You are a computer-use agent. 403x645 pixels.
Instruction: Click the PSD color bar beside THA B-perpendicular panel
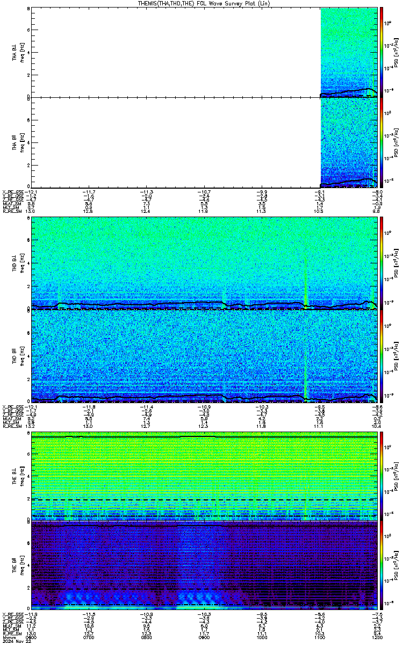click(382, 52)
